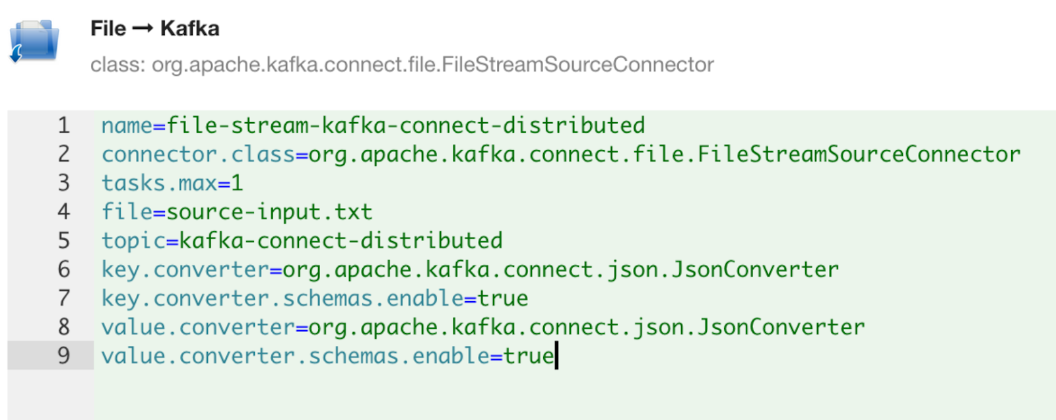Place cursor on tasks.max value 1
1056x420 pixels.
point(237,183)
